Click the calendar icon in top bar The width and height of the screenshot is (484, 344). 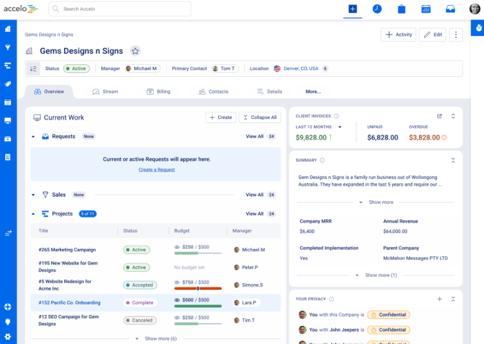coord(426,9)
